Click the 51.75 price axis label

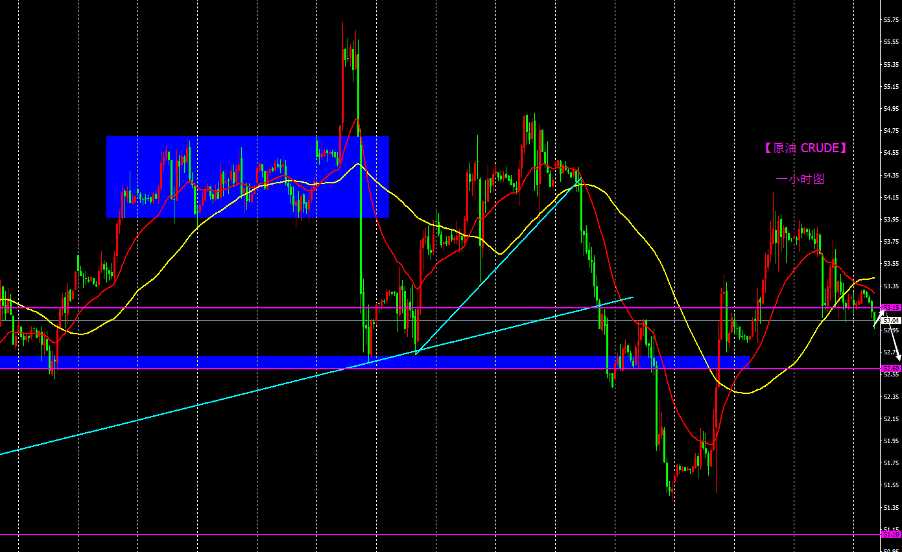(x=891, y=463)
